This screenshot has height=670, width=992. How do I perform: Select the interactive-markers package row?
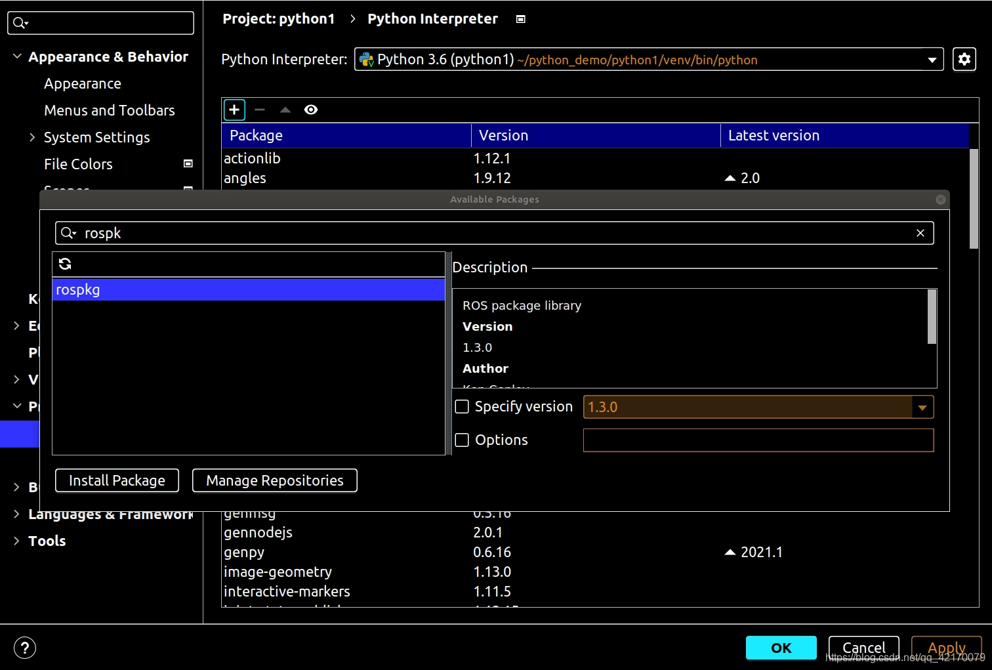pos(595,591)
